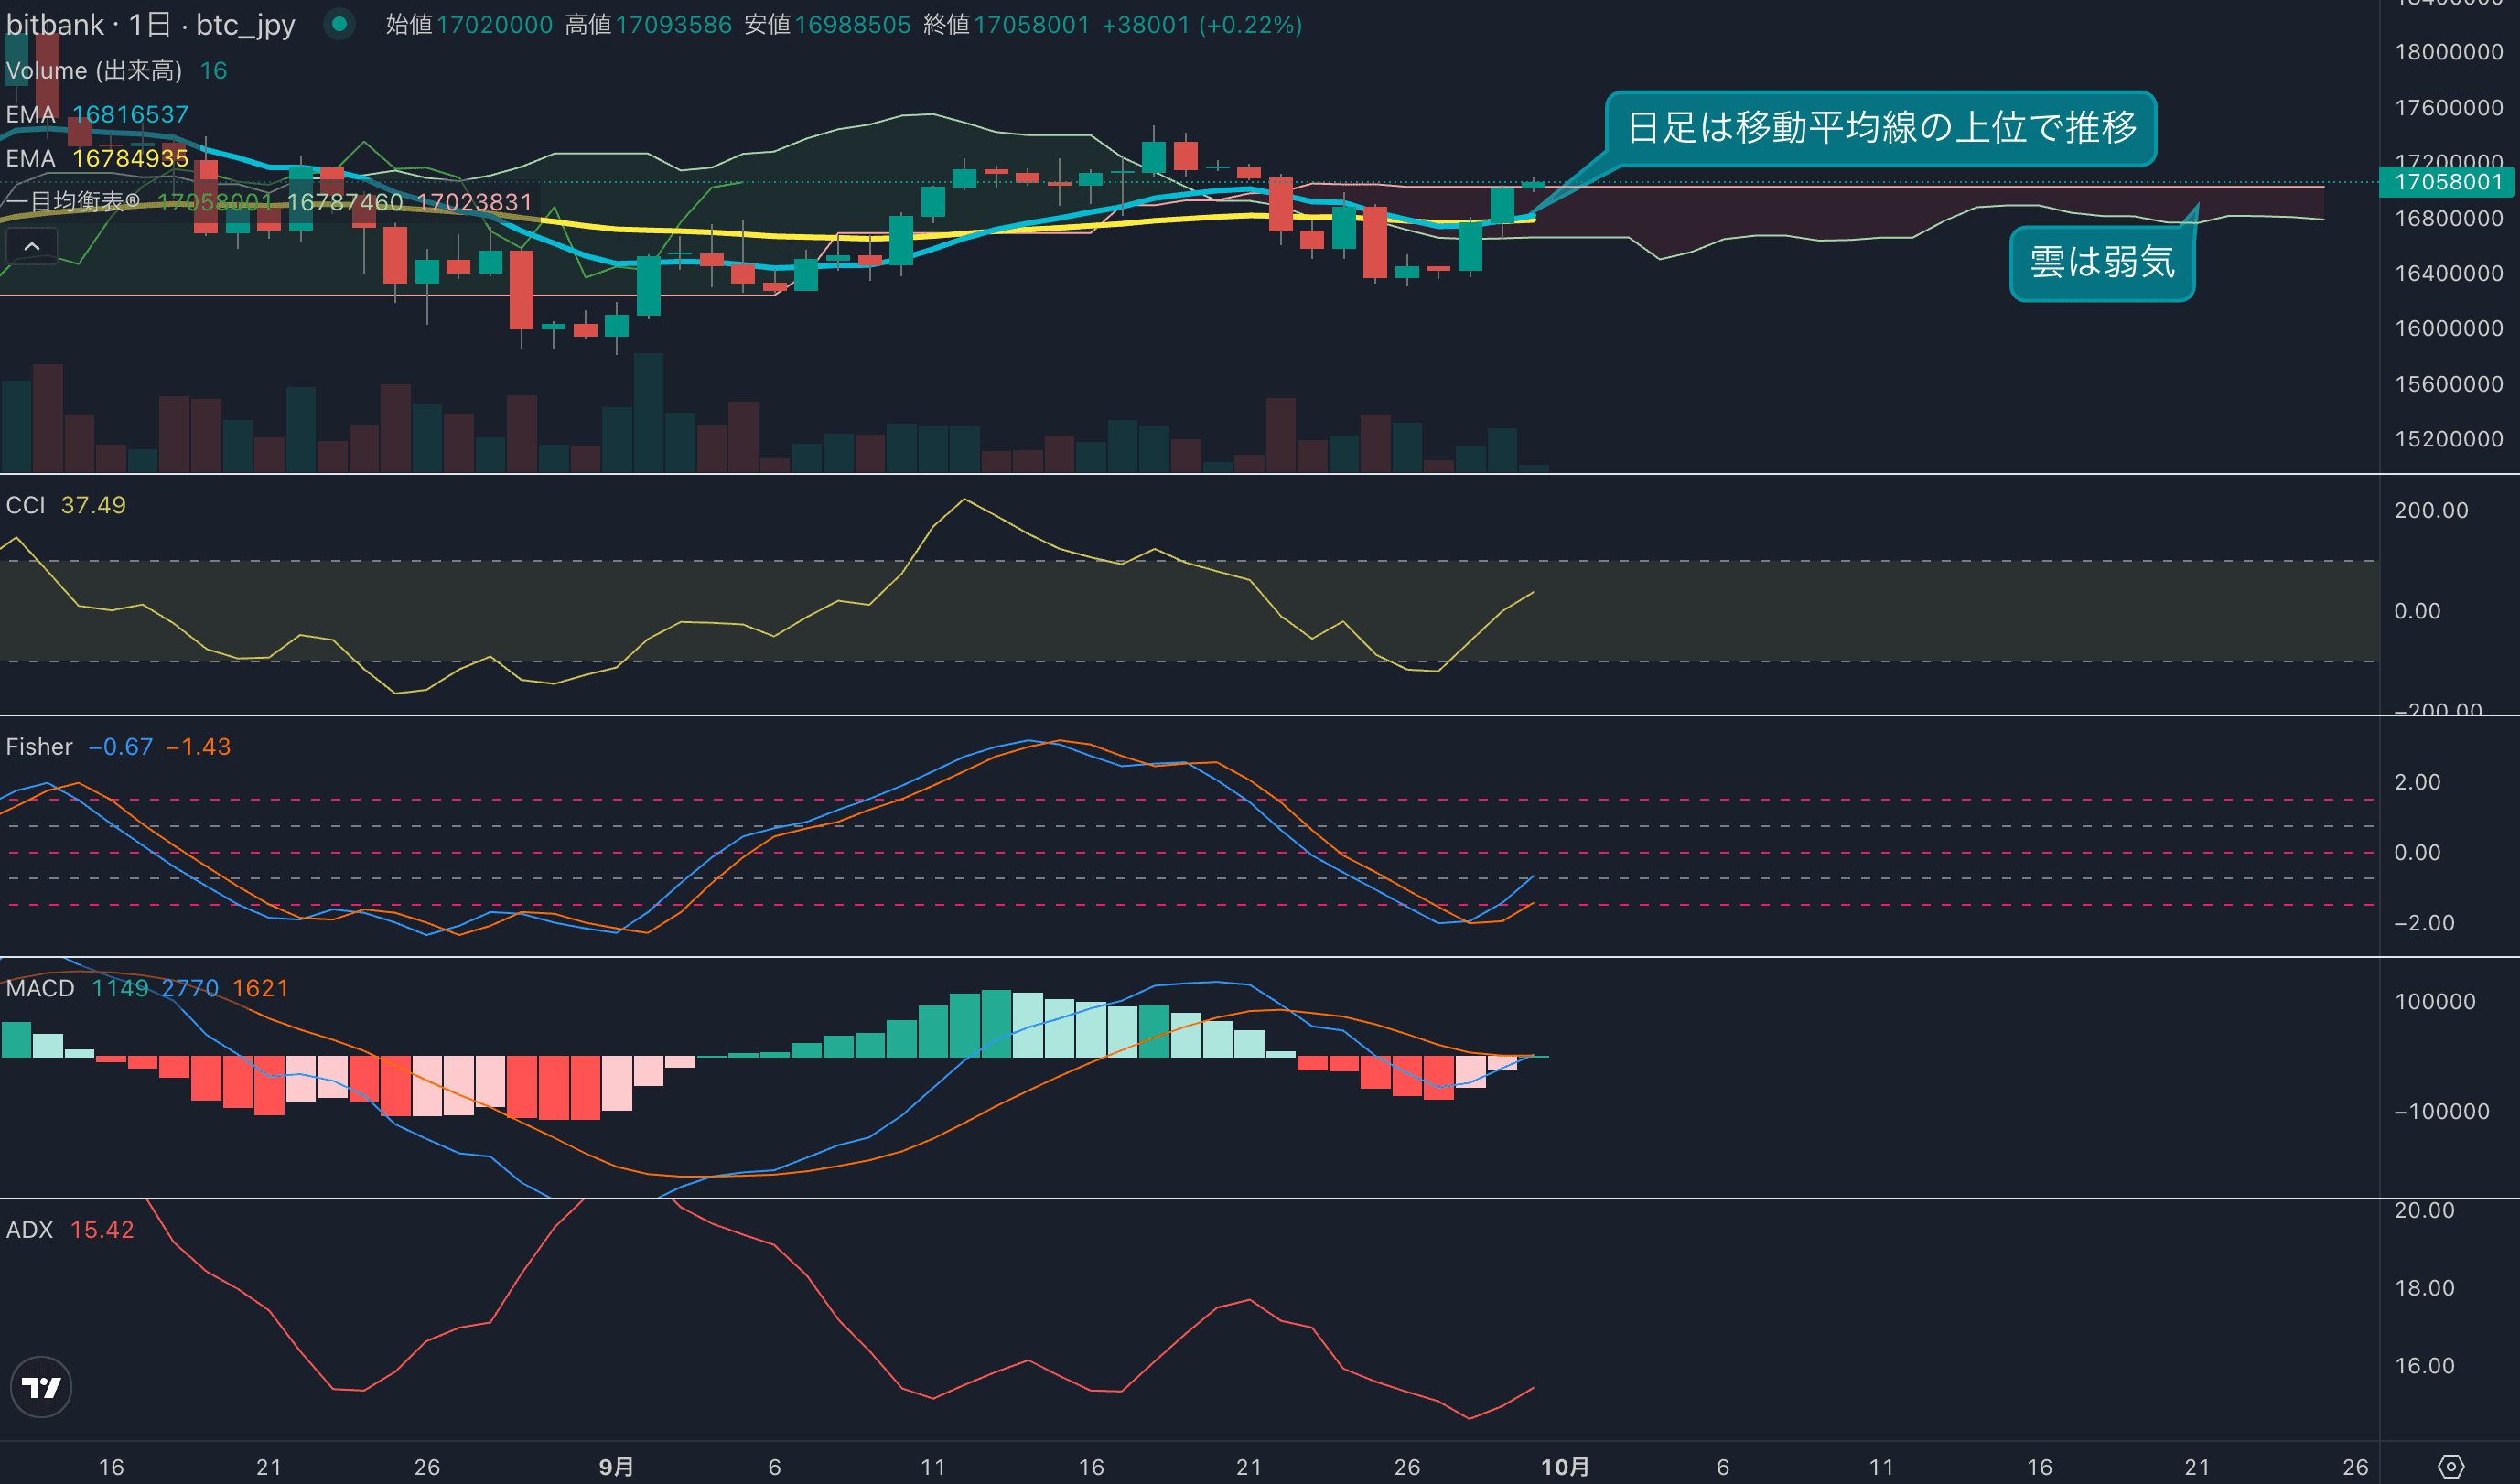Select the Fisher indicator legend

tap(39, 747)
